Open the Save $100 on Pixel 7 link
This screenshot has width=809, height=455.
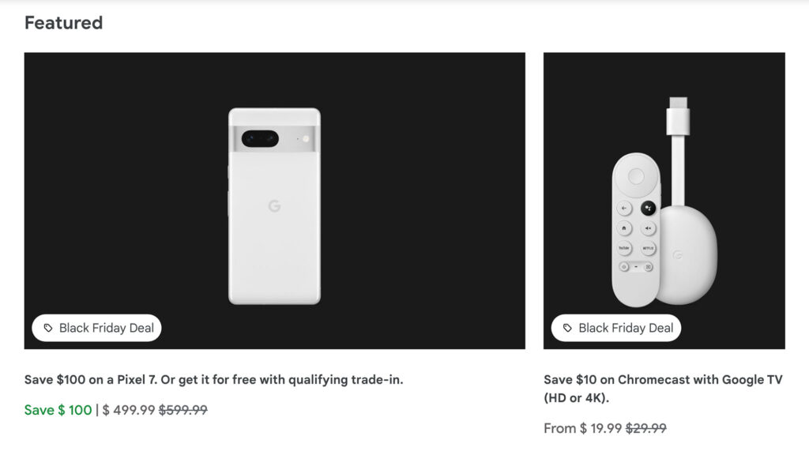[x=213, y=380]
